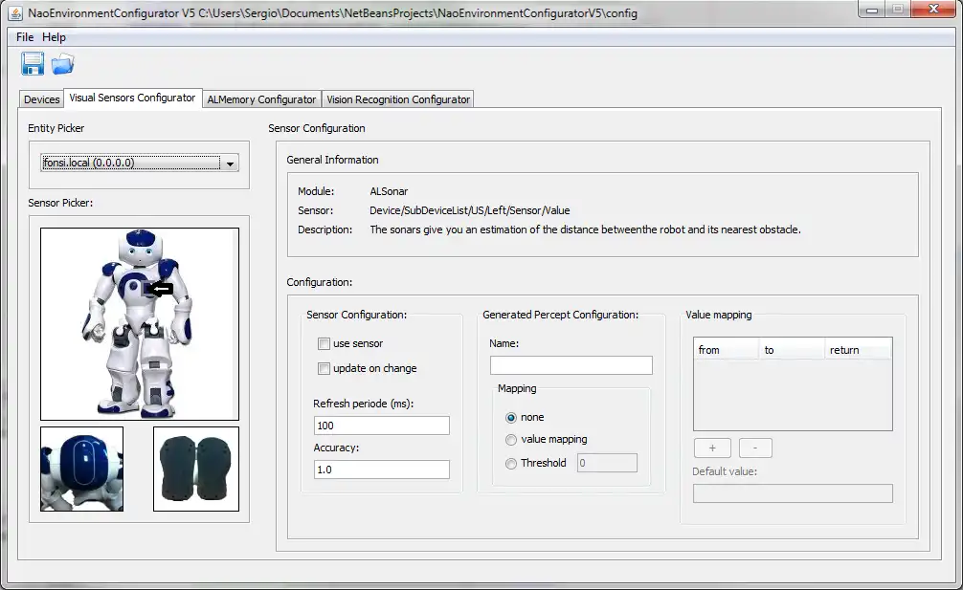Click the percept Name text field
The image size is (963, 590).
[x=571, y=365]
